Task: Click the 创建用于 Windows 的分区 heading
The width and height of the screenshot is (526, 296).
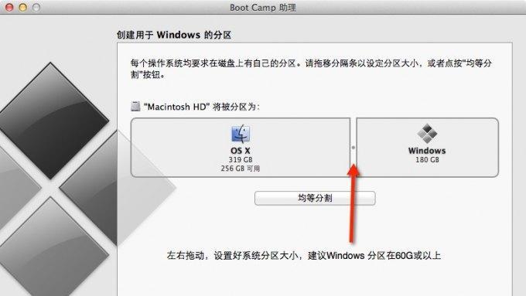Action: click(174, 35)
